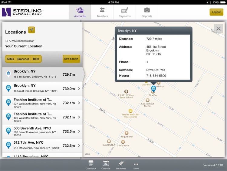The height and width of the screenshot is (171, 227).
Task: Open the Calculator tool
Action: coord(91,165)
